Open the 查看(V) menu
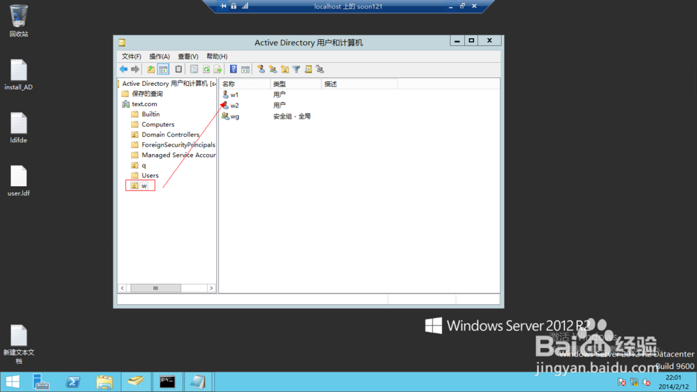 tap(187, 56)
